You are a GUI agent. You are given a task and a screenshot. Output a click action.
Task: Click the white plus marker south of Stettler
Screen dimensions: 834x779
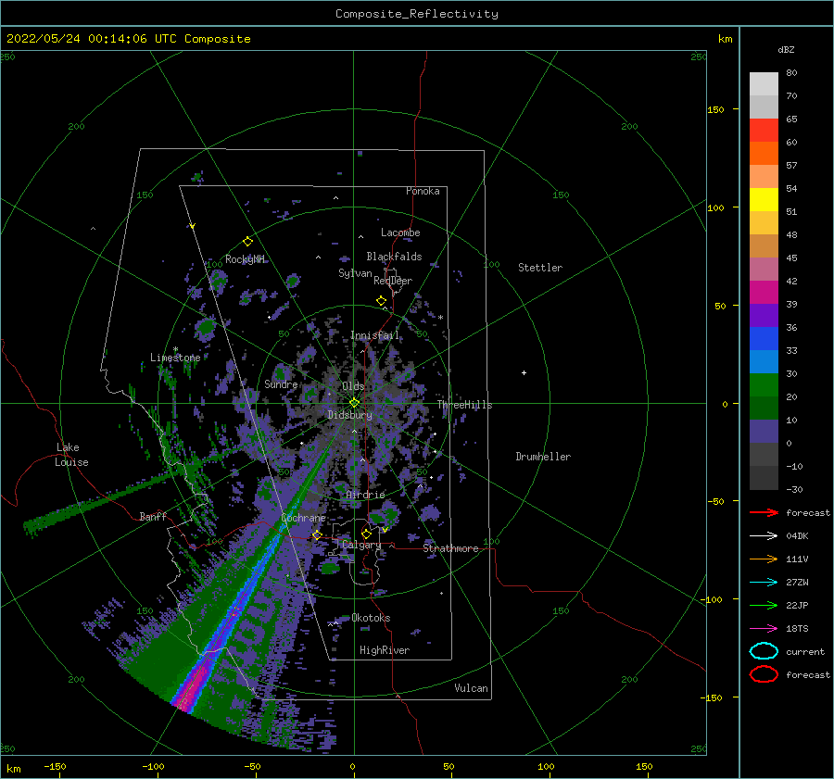pyautogui.click(x=524, y=372)
